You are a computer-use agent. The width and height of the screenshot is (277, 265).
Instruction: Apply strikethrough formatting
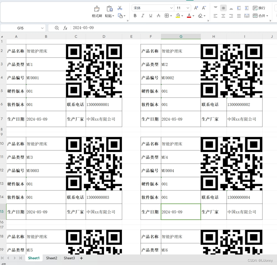click(x=158, y=16)
